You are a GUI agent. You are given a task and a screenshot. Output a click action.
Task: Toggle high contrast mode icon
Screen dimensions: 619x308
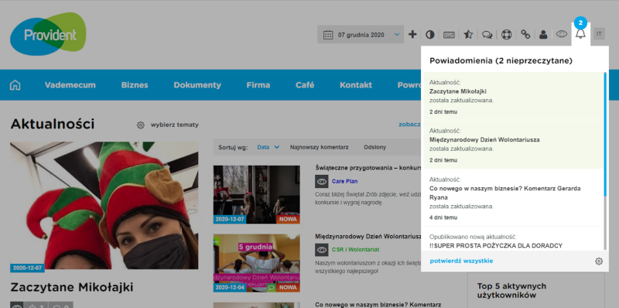point(430,35)
